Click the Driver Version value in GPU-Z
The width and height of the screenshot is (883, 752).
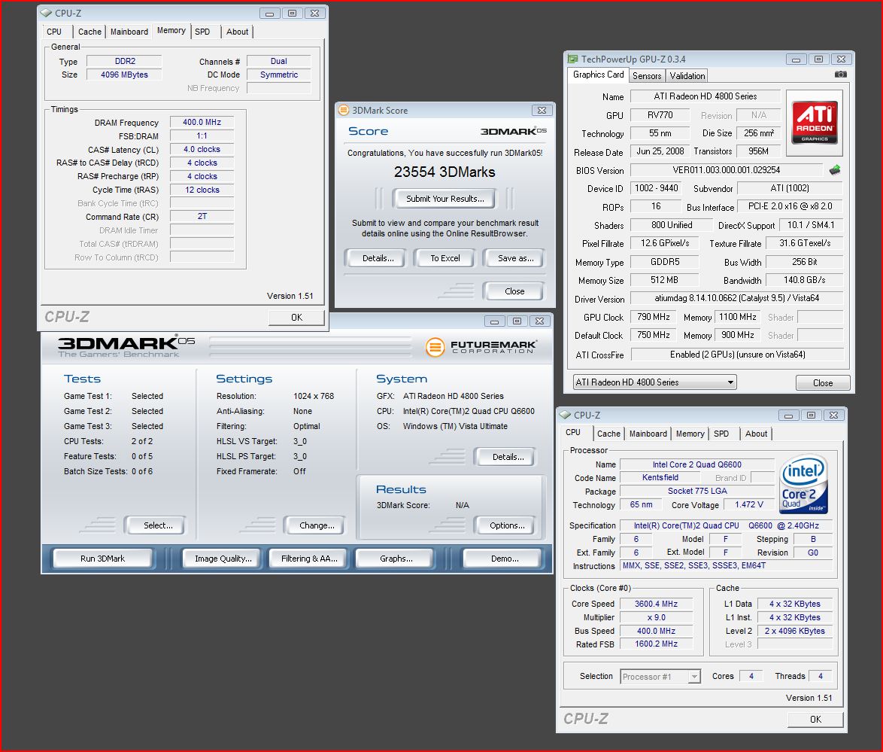coord(736,298)
